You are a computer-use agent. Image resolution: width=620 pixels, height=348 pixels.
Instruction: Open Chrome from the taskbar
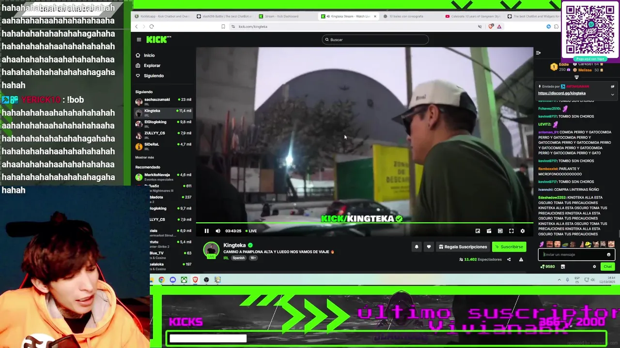pyautogui.click(x=161, y=280)
